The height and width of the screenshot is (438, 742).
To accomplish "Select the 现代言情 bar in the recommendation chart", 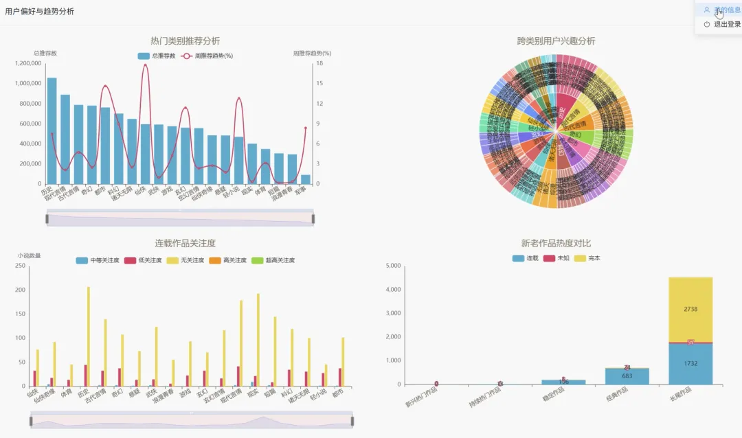I will tap(65, 139).
